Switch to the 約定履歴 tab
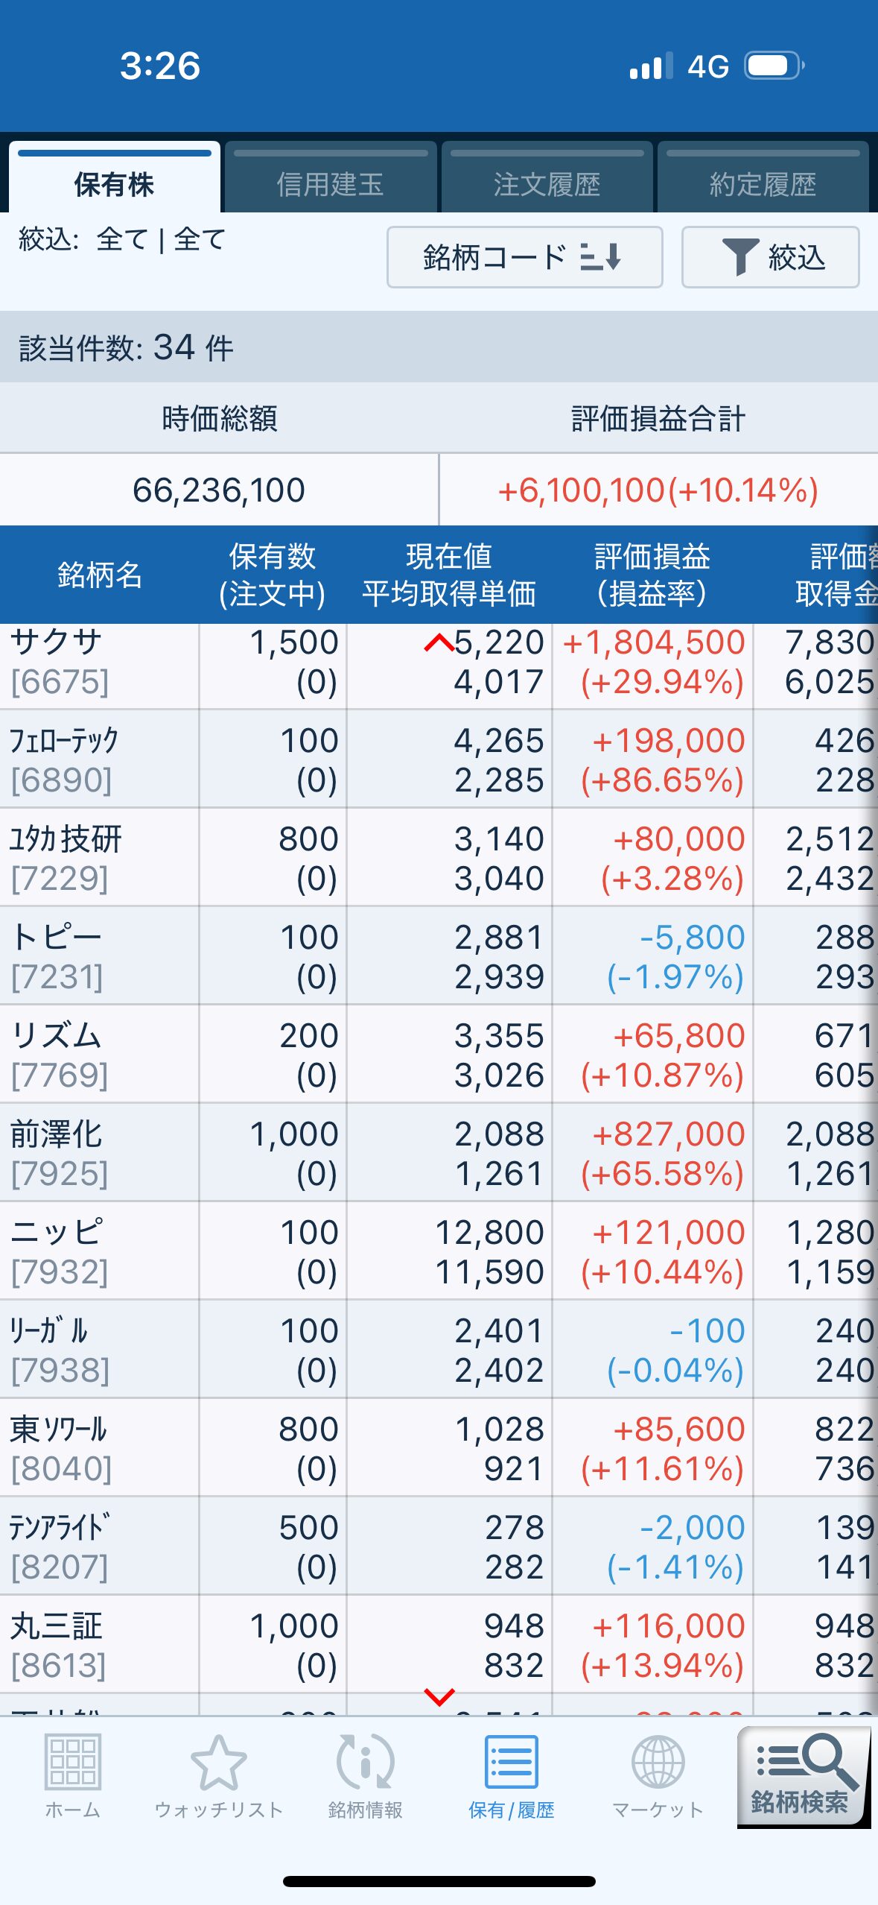This screenshot has width=878, height=1905. [x=763, y=183]
